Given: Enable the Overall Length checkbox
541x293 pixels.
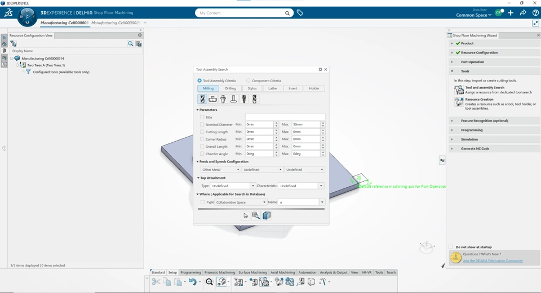Looking at the screenshot, I should tap(202, 146).
